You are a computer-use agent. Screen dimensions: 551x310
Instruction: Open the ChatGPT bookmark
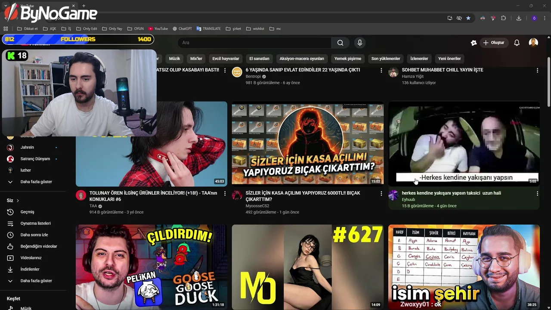tap(183, 29)
